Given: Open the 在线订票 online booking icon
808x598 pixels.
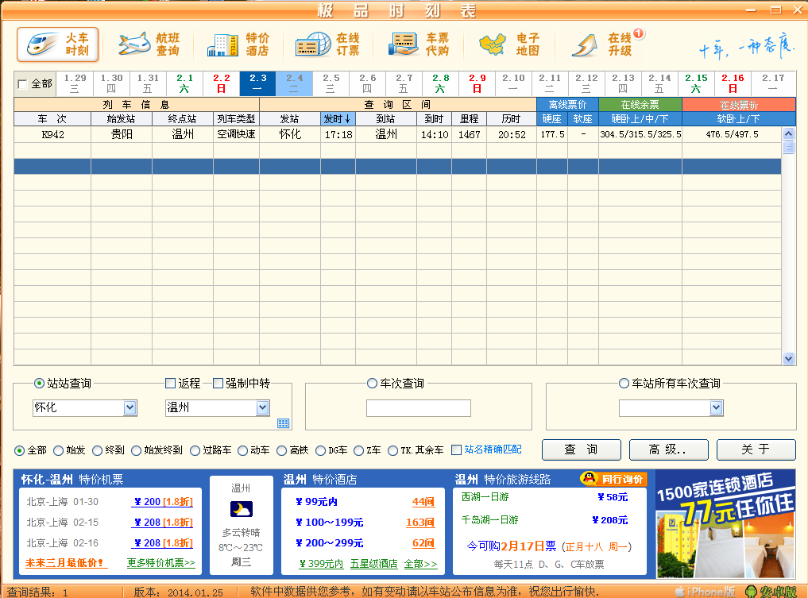Looking at the screenshot, I should point(327,44).
